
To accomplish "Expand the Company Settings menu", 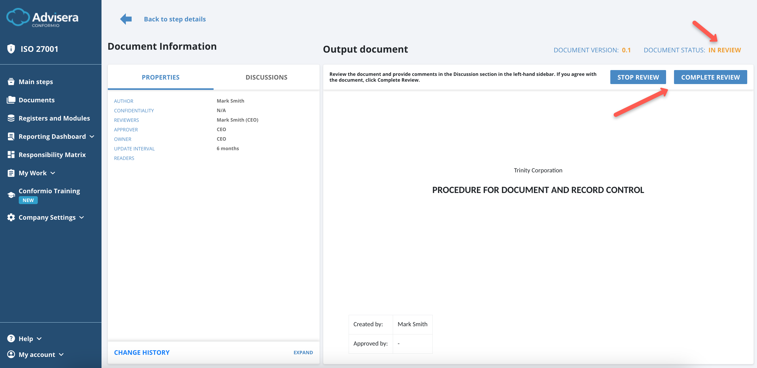I will coord(82,218).
